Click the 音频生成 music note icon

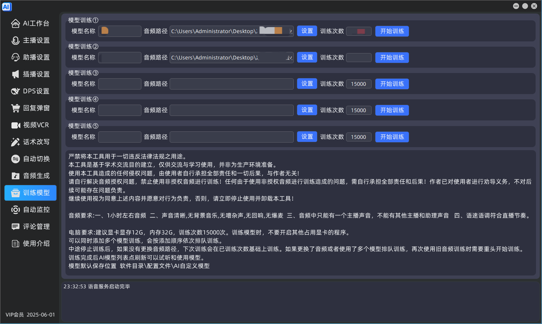tap(15, 176)
